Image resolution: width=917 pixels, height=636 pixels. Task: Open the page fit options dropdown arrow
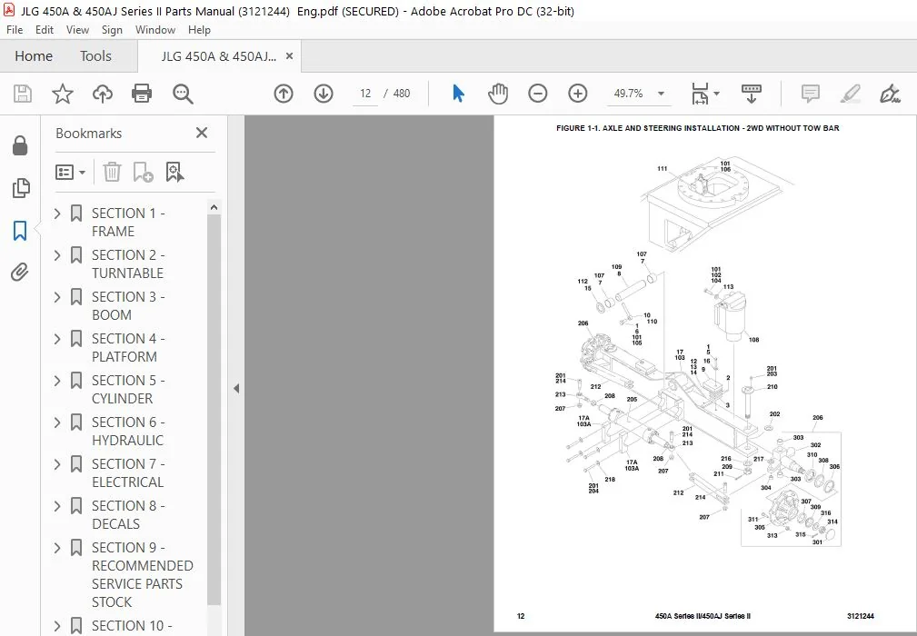click(716, 94)
